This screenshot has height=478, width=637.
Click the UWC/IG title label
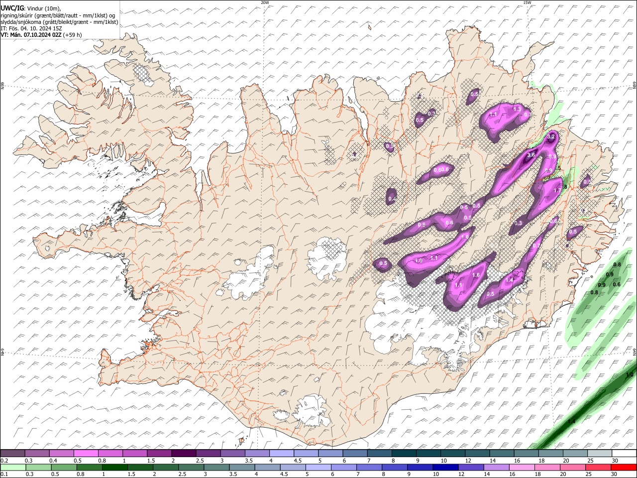pos(12,8)
